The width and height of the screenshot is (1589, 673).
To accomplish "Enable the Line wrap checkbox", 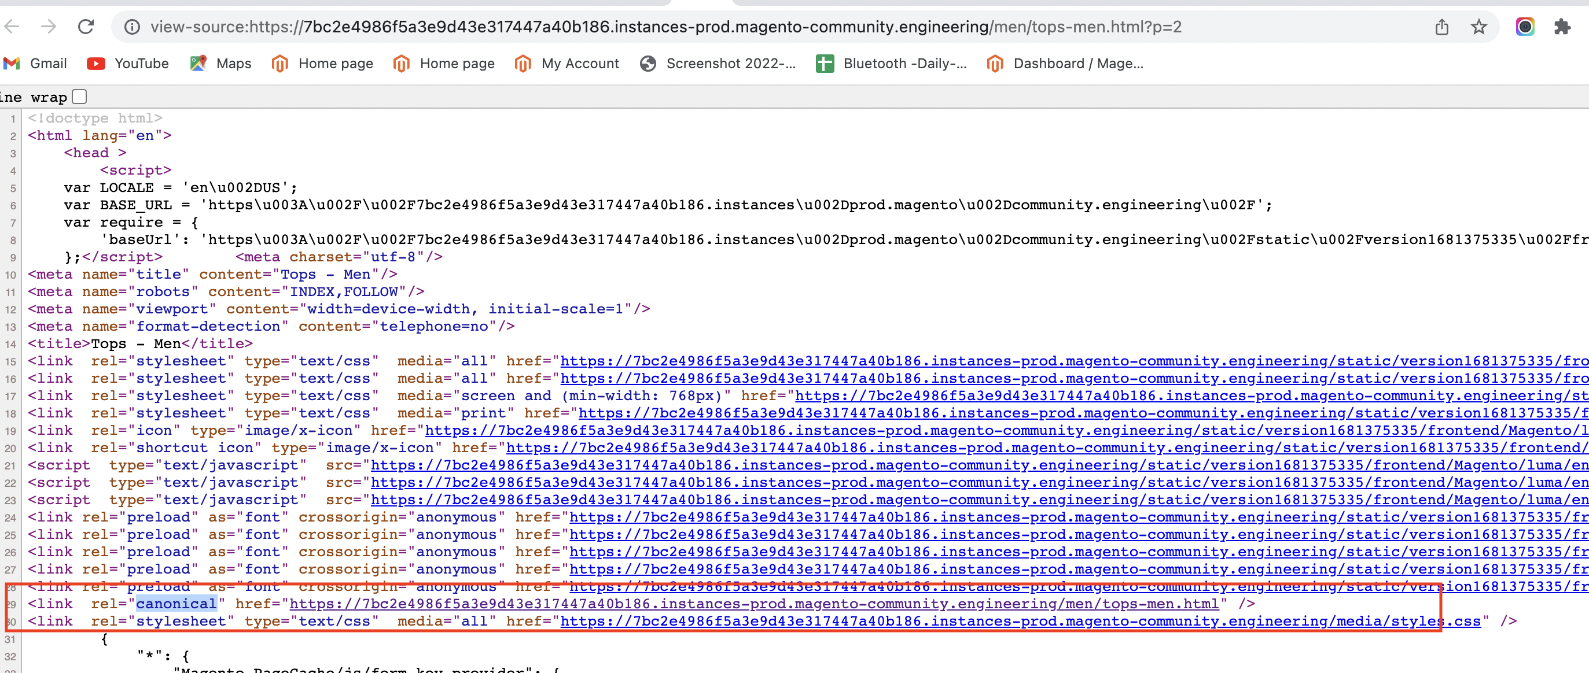I will (78, 96).
